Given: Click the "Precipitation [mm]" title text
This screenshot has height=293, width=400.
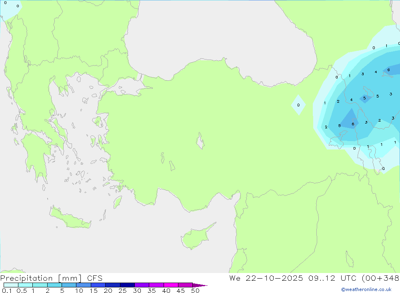Looking at the screenshot, I should click(x=41, y=278).
